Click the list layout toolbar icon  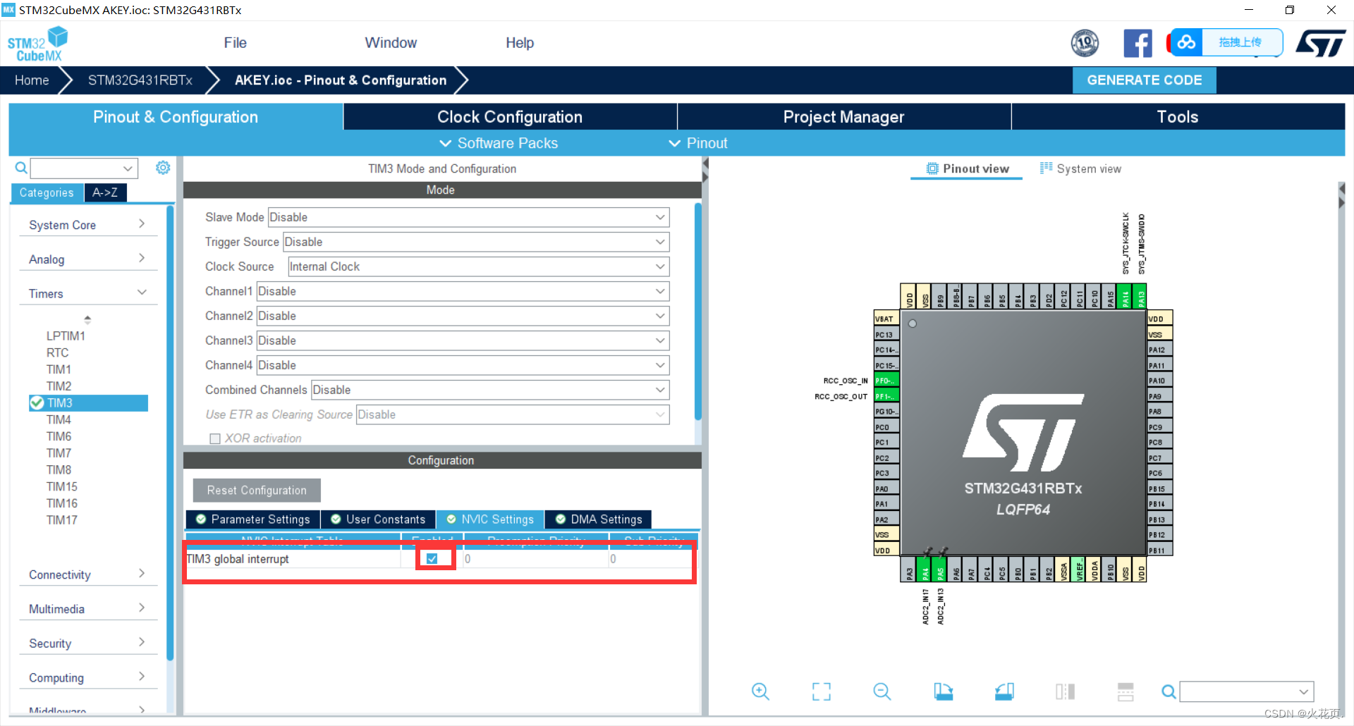pyautogui.click(x=1126, y=691)
